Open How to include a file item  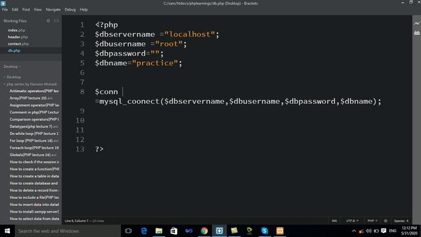[34, 197]
